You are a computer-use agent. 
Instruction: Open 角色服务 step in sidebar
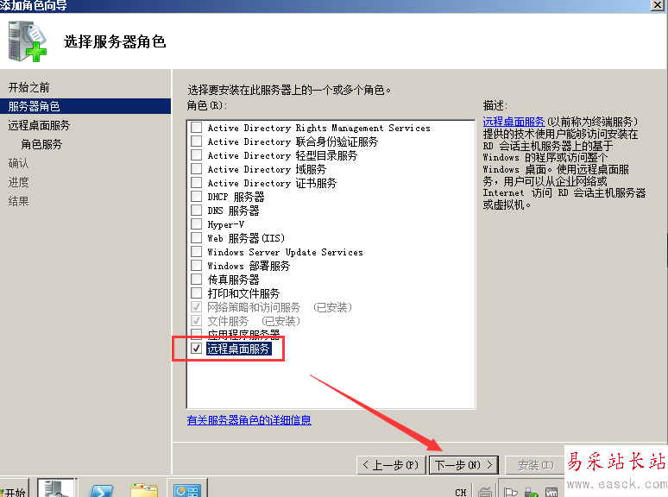tap(41, 144)
